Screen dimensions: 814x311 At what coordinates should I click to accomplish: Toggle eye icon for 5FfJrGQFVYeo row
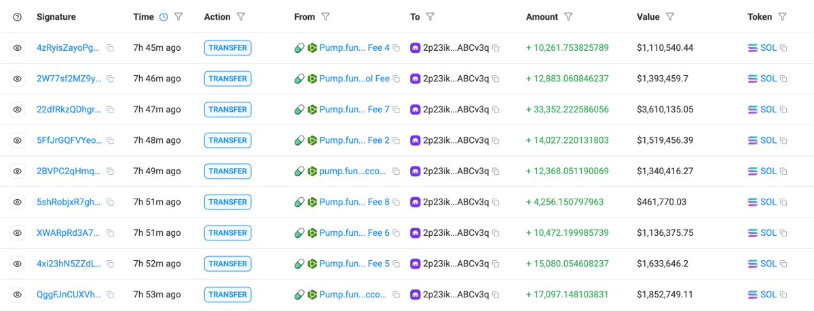tap(17, 140)
